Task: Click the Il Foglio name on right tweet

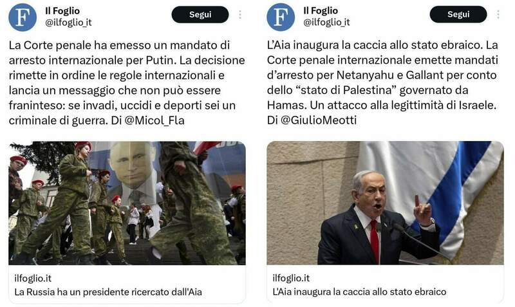Action: [321, 10]
